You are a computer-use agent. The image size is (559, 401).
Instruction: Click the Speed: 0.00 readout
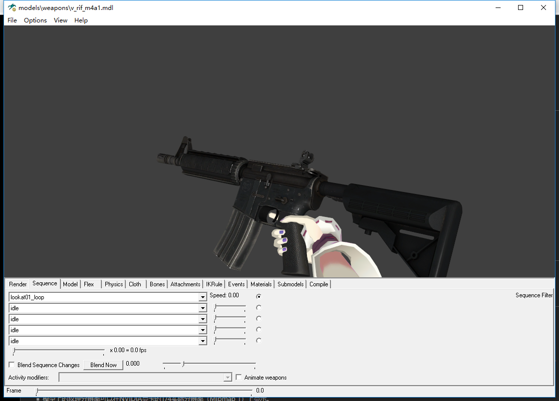[x=224, y=295]
